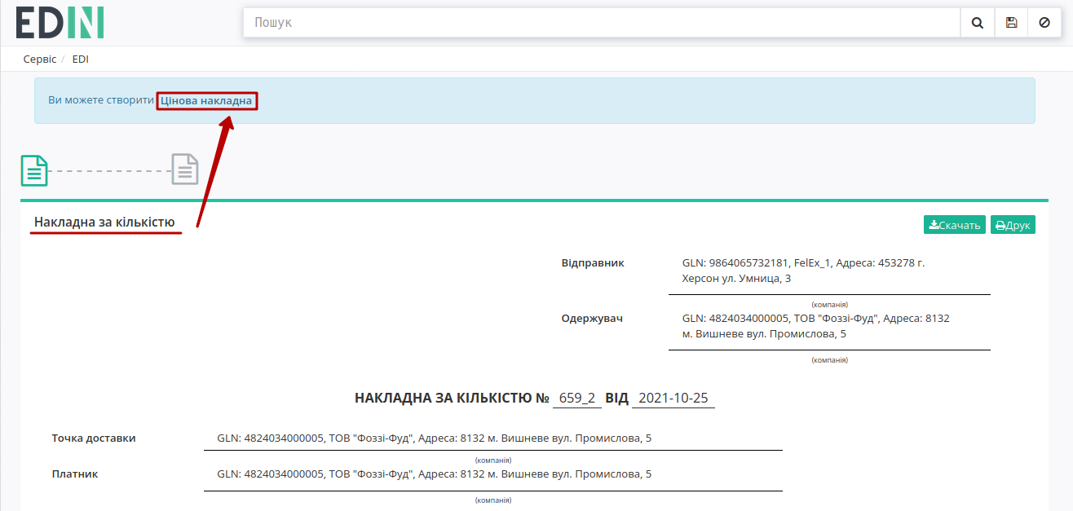The image size is (1073, 511).
Task: Click the EDIN logo
Action: coord(60,23)
